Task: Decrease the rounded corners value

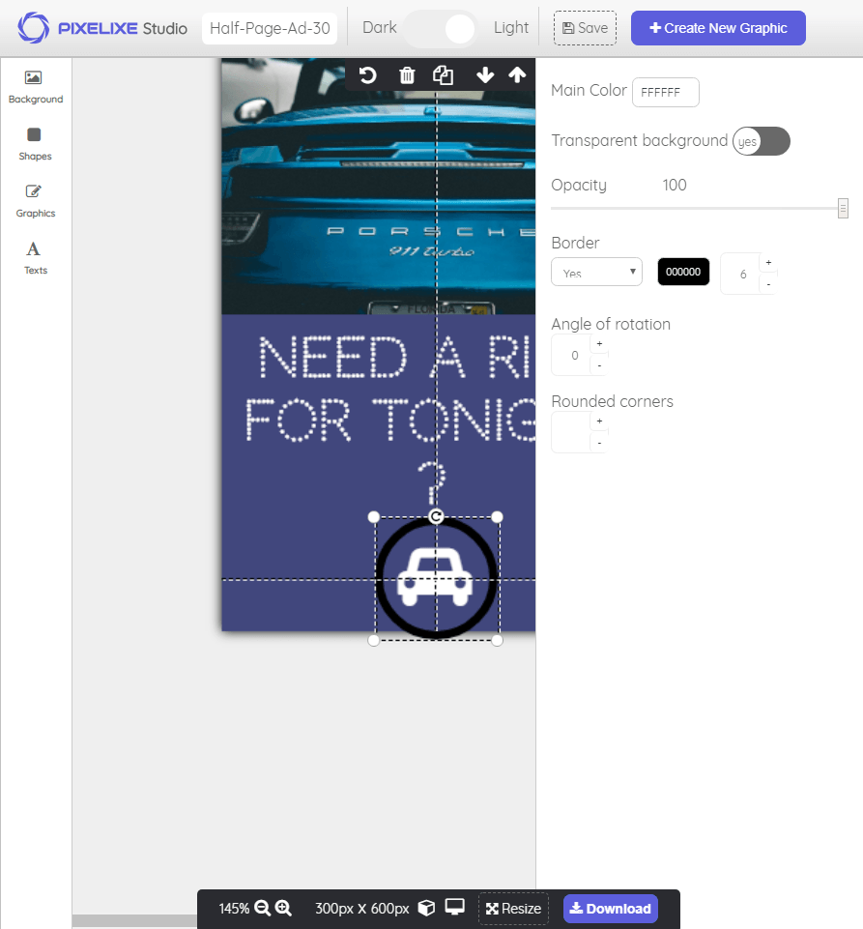Action: [599, 443]
